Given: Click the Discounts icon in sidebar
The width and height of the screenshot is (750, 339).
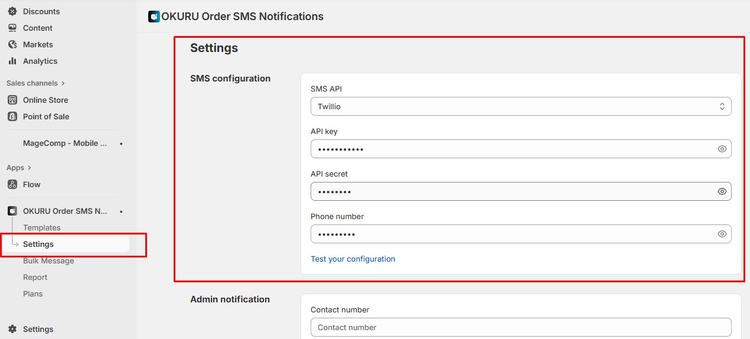Looking at the screenshot, I should pyautogui.click(x=12, y=11).
